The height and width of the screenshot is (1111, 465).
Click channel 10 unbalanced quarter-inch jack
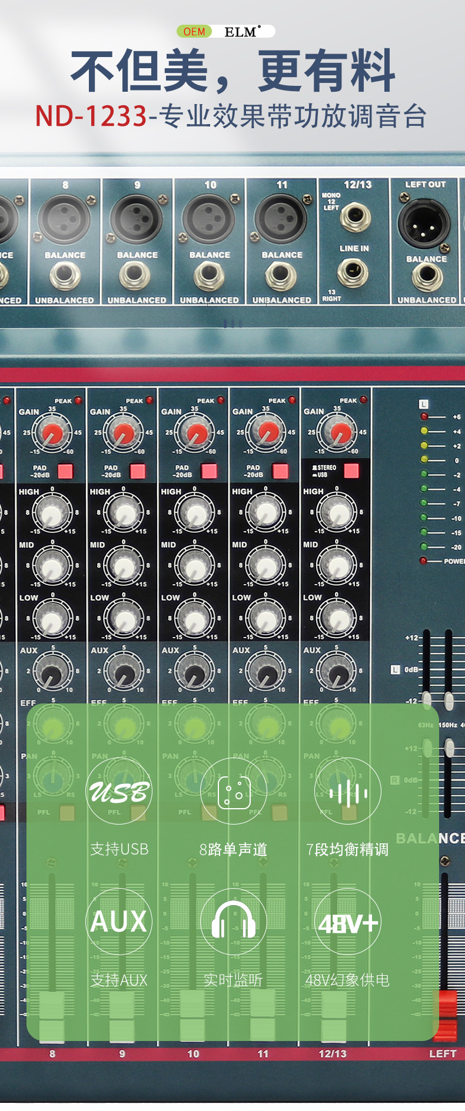tap(209, 276)
